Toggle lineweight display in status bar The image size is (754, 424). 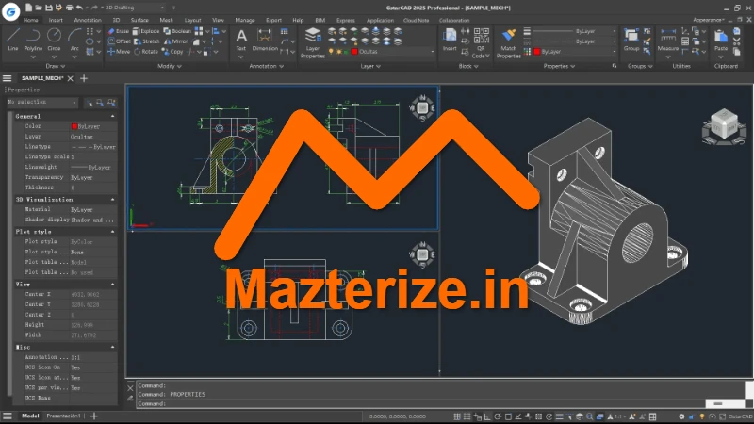[559, 416]
